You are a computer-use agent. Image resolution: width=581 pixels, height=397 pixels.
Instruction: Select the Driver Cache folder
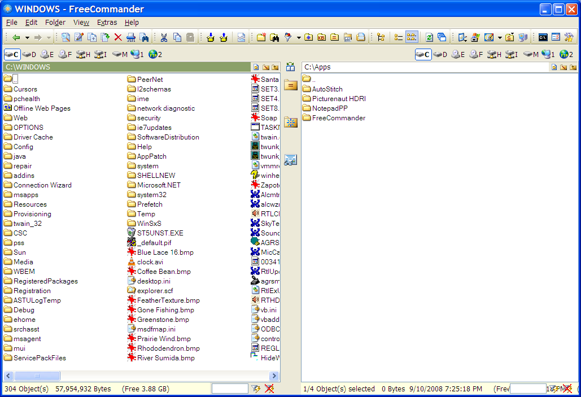coord(29,137)
